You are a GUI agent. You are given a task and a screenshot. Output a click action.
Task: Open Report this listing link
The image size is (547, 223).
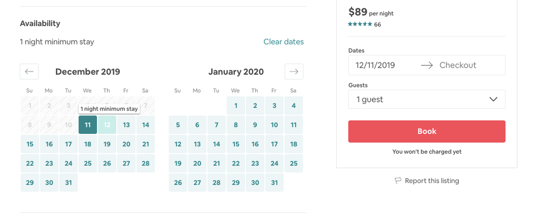431,181
